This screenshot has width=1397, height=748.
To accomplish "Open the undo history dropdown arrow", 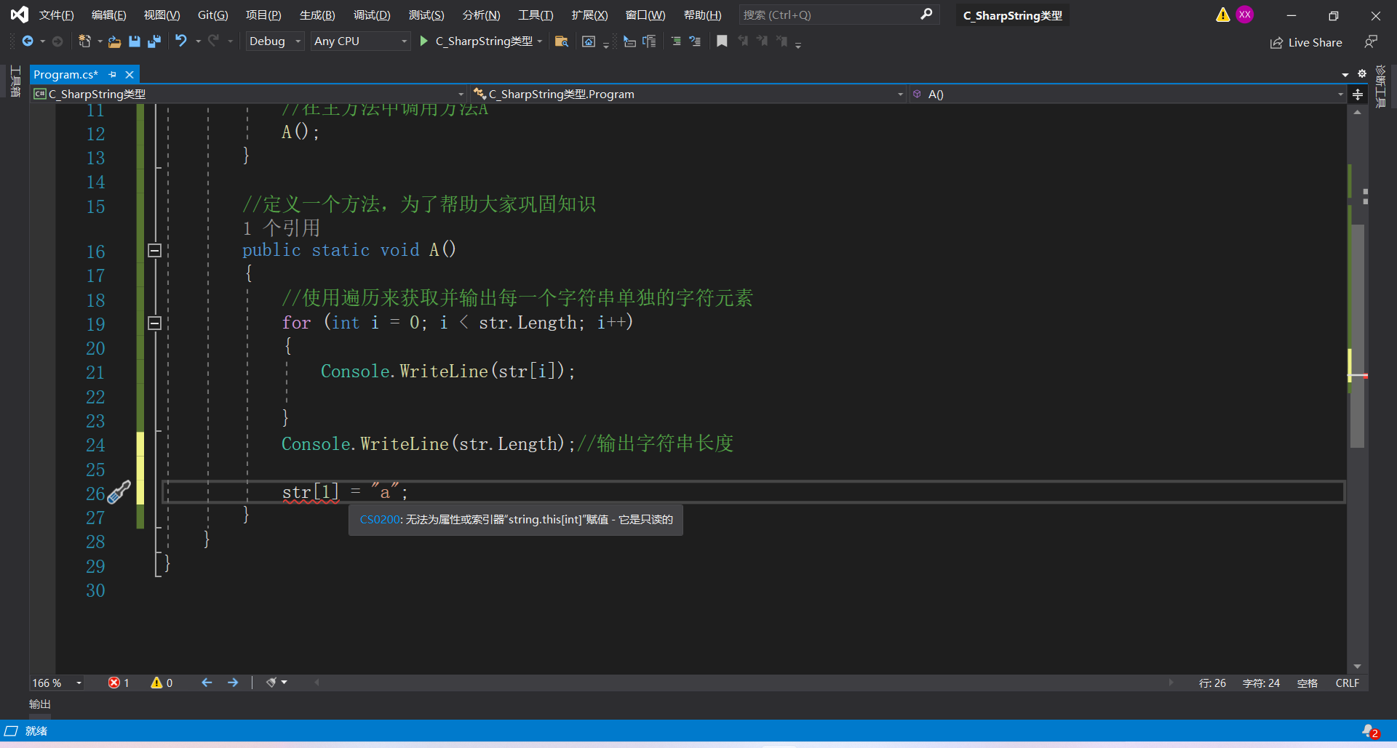I will tap(198, 41).
